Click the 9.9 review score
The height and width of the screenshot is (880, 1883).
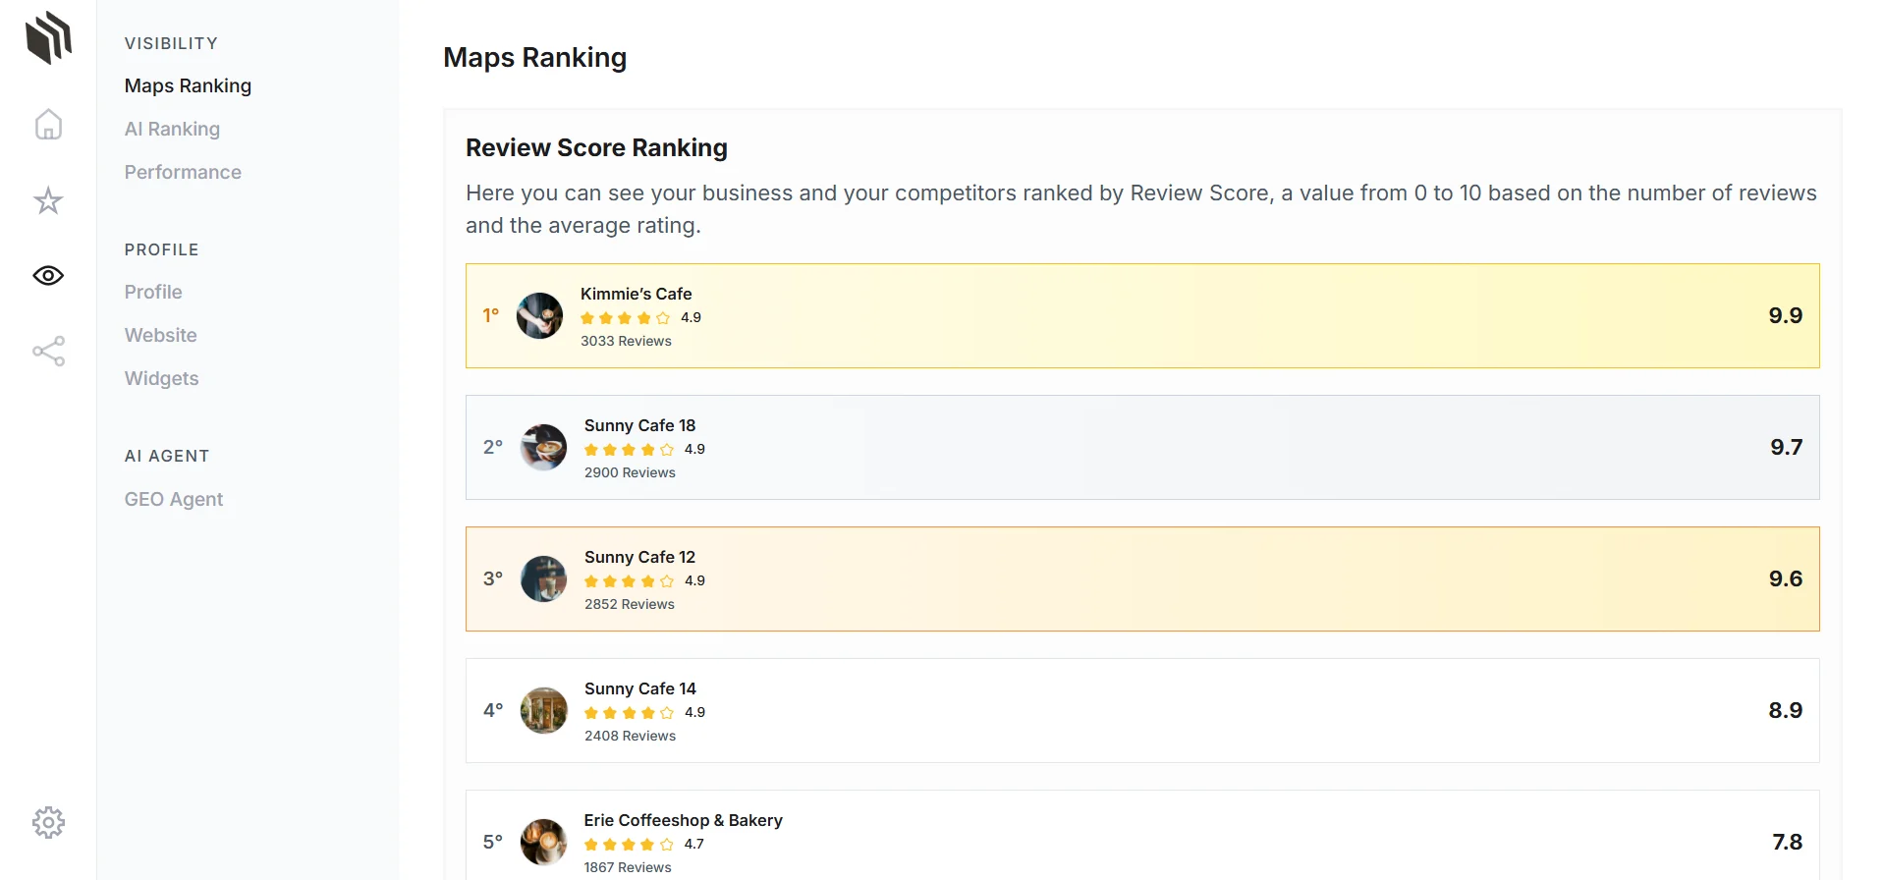[x=1785, y=315]
